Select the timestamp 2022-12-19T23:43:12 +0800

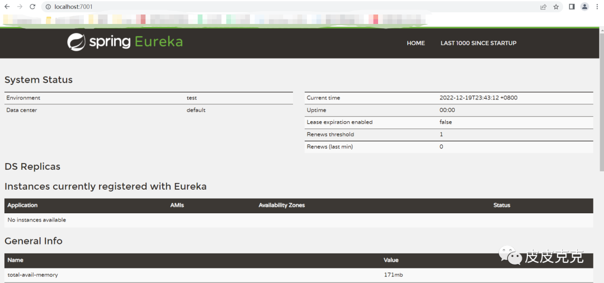point(478,98)
